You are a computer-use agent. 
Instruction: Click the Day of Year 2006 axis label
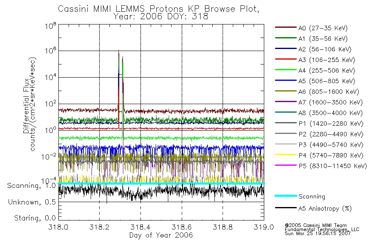coord(161,235)
